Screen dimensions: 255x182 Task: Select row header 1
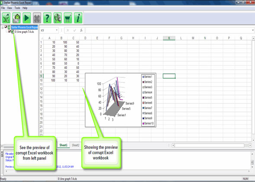[41, 42]
